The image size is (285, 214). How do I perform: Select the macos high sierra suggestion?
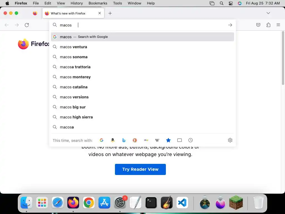coord(142,117)
